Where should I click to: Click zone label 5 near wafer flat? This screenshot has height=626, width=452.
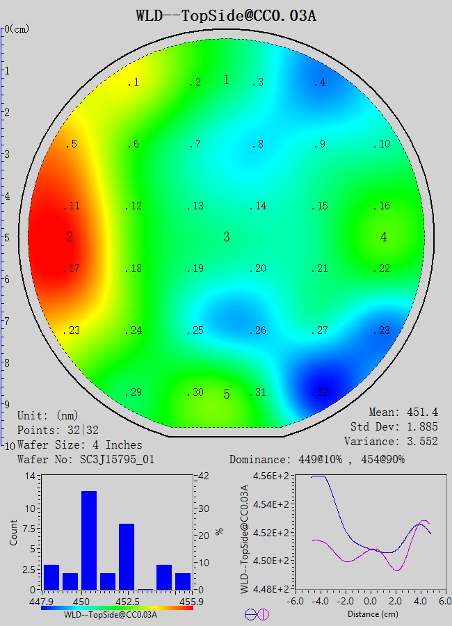[x=226, y=394]
